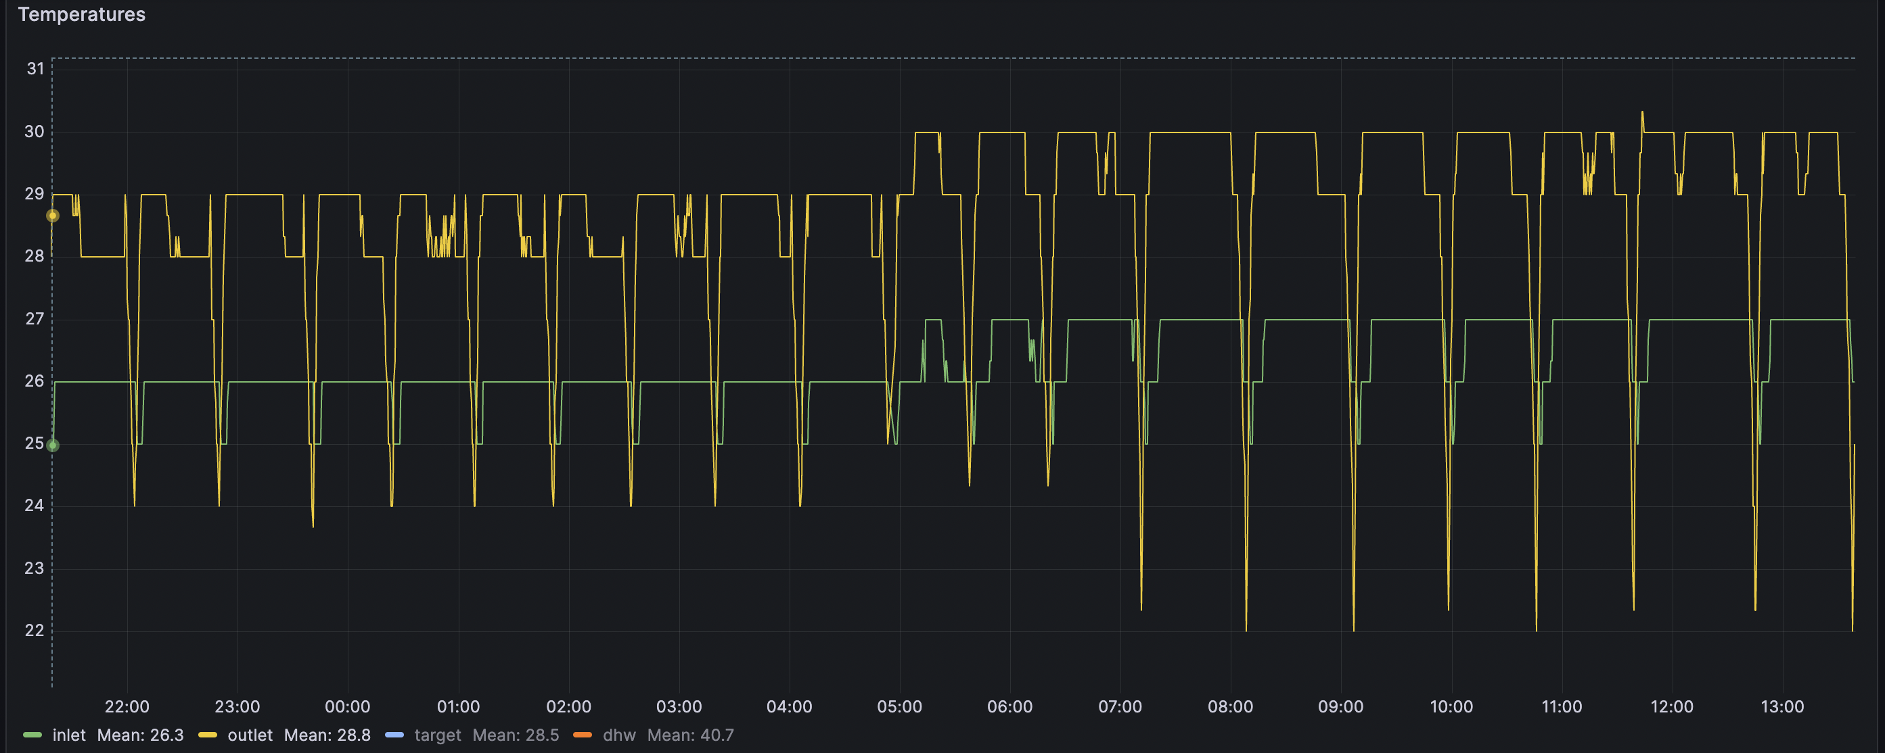Click the orange dhw legend color swatch

(x=583, y=735)
